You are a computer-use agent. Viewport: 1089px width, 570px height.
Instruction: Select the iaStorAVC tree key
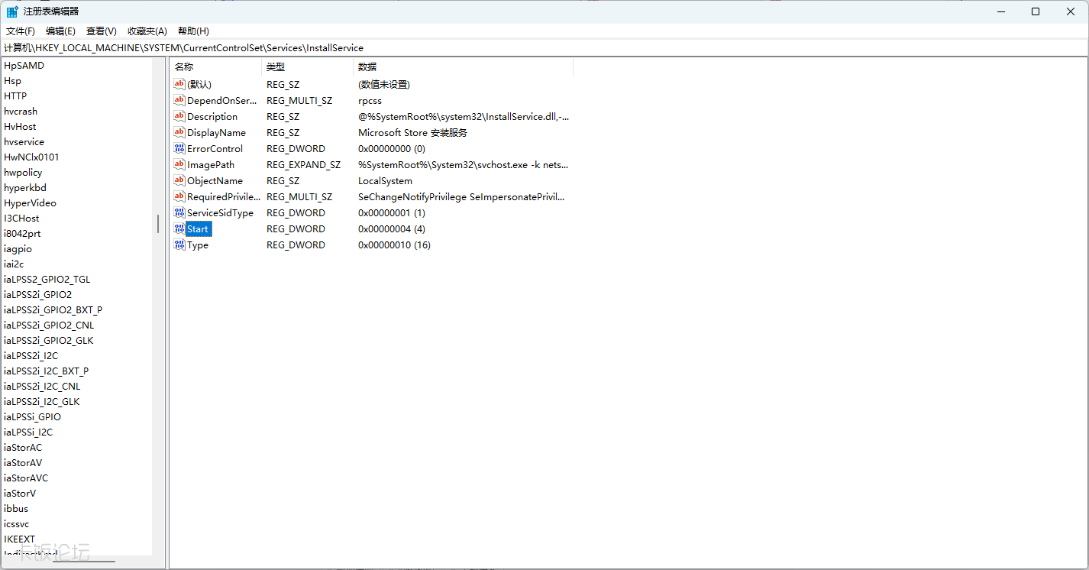pyautogui.click(x=26, y=478)
